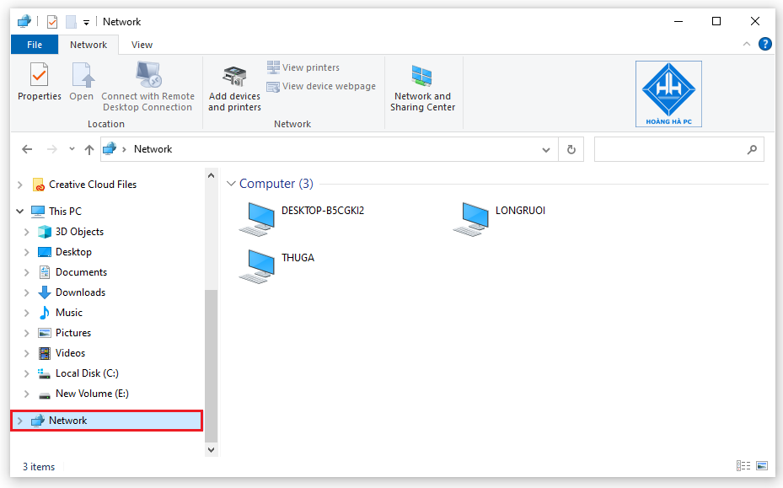Click Add devices and printers icon
Screen dimensions: 783x488
234,75
